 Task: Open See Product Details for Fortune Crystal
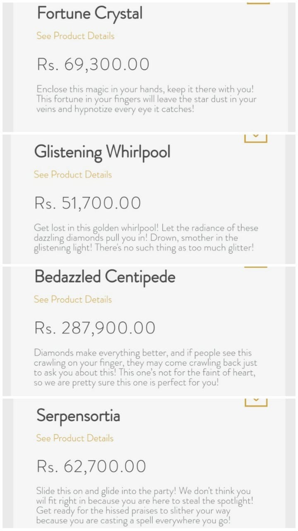[75, 36]
